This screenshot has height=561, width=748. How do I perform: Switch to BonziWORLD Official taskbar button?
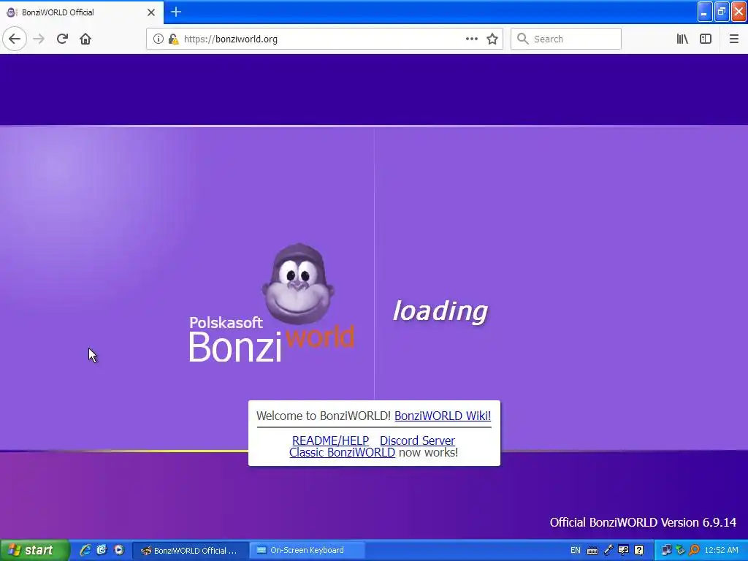pos(191,551)
